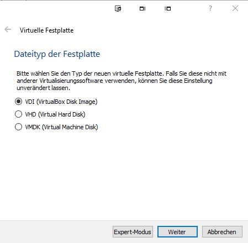
Task: Select the VDI radio button
Action: (18, 102)
